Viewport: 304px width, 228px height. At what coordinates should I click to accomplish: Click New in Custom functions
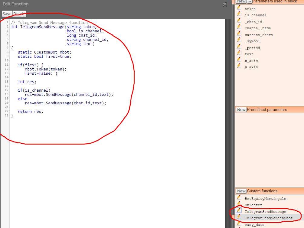tap(241, 191)
